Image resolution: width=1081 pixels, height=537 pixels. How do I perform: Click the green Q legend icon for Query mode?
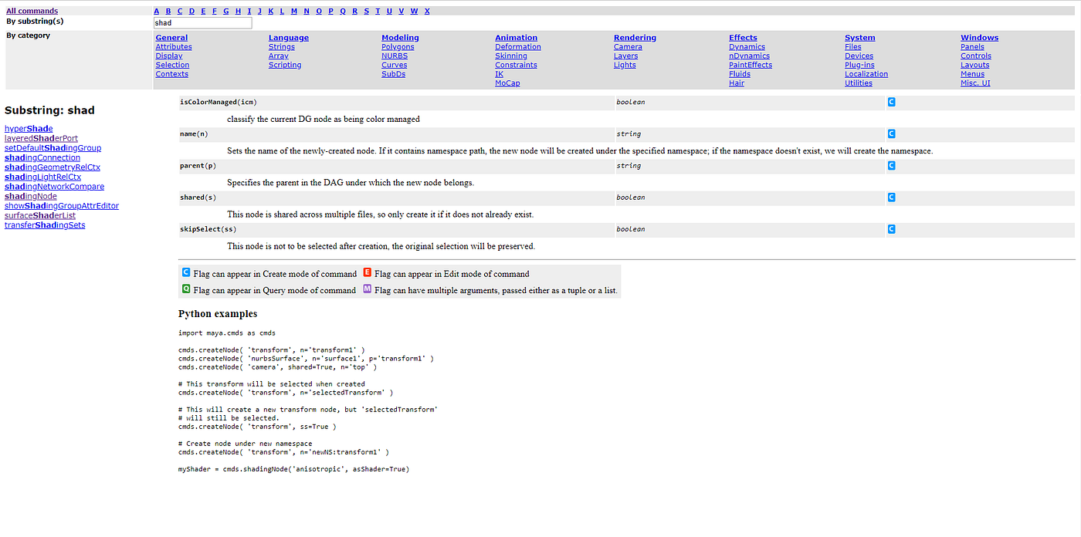(186, 289)
